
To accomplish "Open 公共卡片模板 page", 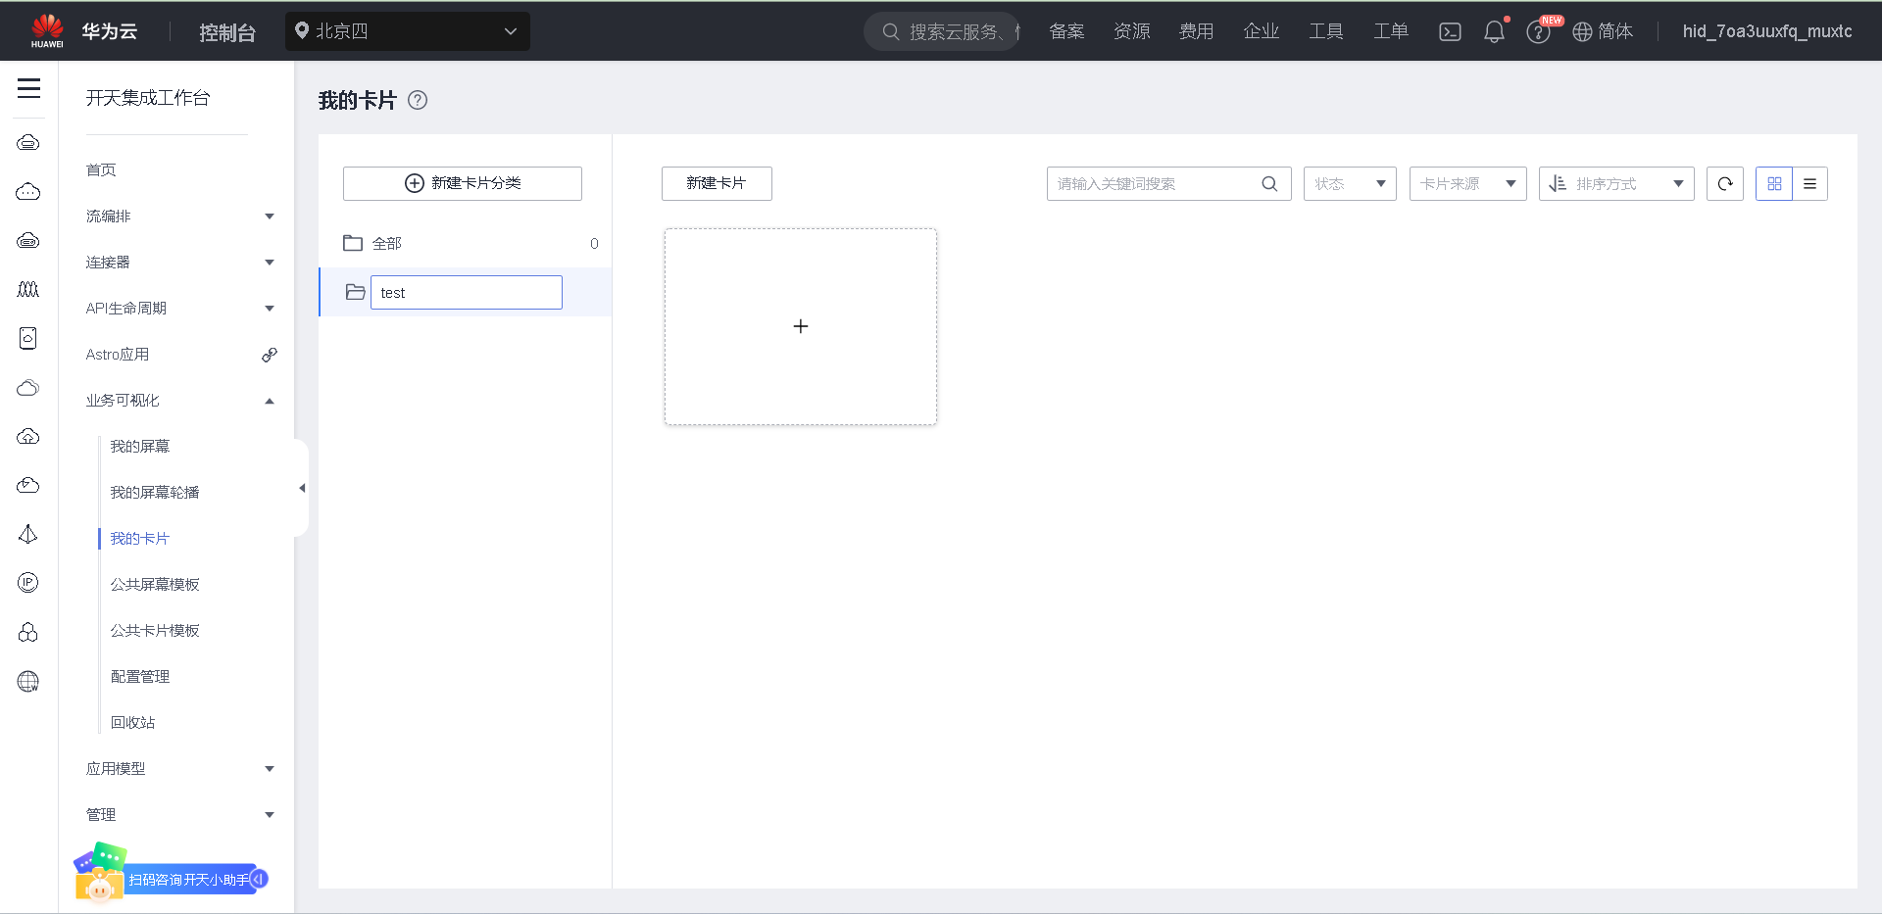I will 155,631.
